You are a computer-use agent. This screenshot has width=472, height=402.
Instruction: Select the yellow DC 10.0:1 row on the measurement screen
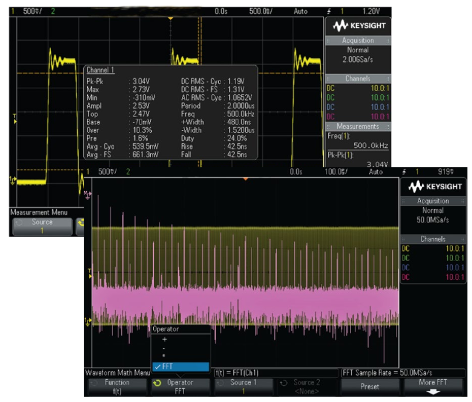[358, 88]
